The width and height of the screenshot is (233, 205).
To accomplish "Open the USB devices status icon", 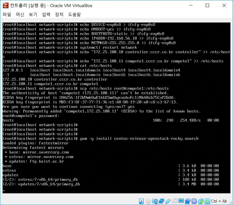I will 168,201.
